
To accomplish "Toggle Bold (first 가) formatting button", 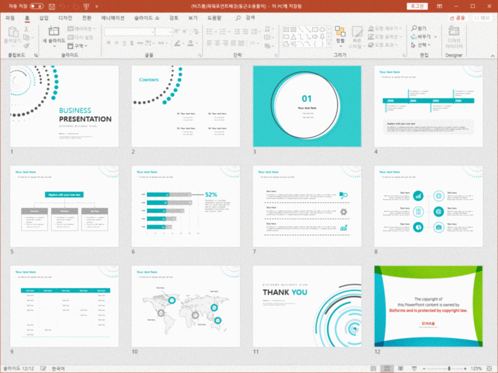I will (x=108, y=43).
